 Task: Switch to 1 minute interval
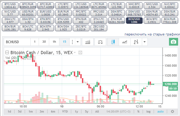(35, 42)
